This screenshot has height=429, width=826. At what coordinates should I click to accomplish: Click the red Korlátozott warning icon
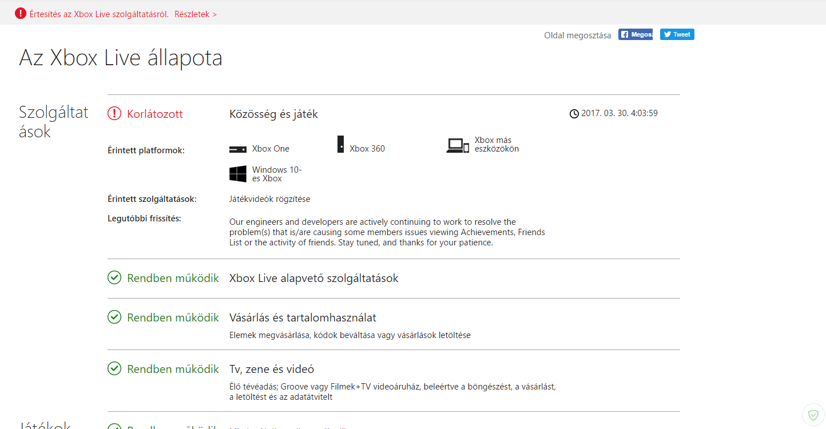pyautogui.click(x=114, y=114)
